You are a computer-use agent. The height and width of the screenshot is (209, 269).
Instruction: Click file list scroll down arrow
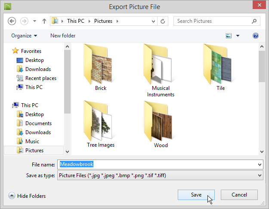pyautogui.click(x=262, y=151)
